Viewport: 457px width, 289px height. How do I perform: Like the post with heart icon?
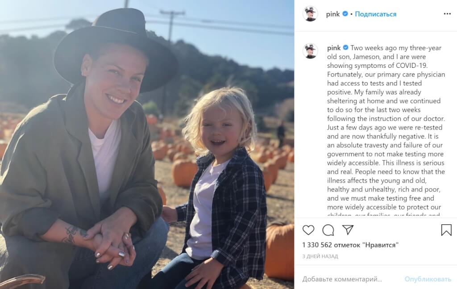pos(308,230)
